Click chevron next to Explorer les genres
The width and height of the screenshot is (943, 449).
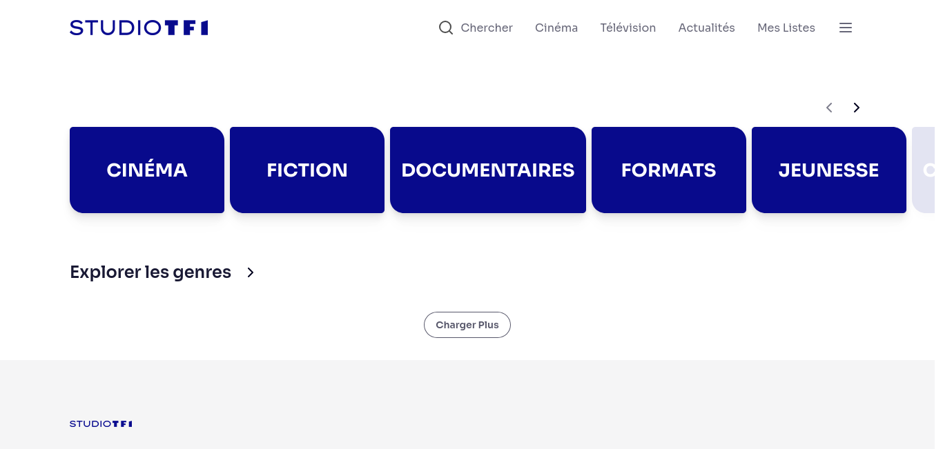point(251,272)
